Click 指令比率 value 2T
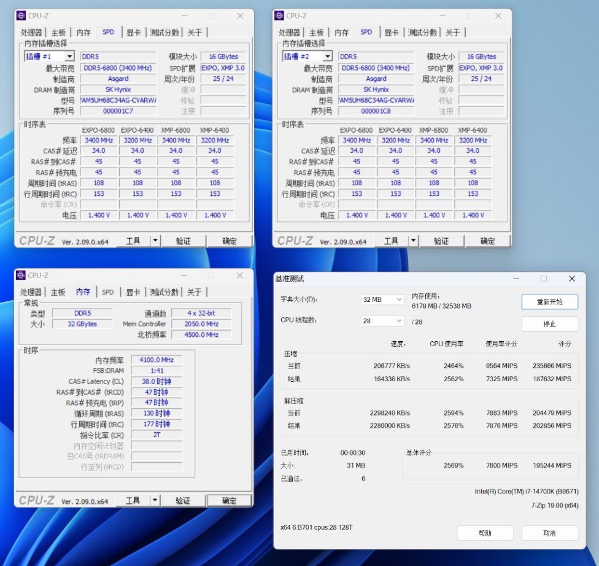The height and width of the screenshot is (566, 599). pyautogui.click(x=156, y=435)
